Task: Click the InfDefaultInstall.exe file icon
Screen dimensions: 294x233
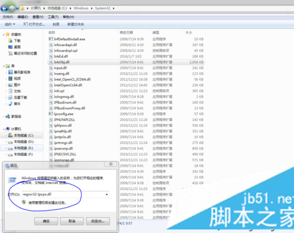Action: pos(51,39)
